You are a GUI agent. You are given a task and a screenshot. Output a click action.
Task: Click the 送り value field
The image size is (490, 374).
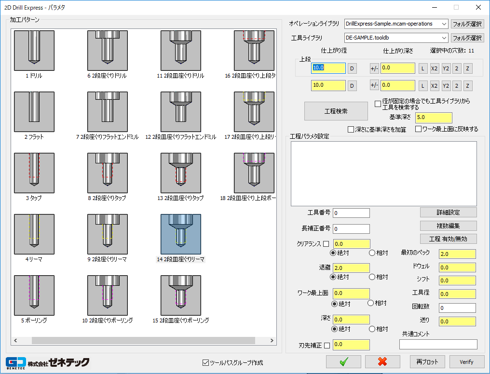(x=457, y=321)
